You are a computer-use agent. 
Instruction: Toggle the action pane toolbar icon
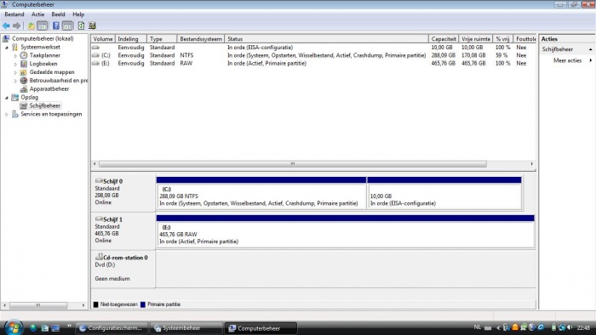click(x=67, y=26)
